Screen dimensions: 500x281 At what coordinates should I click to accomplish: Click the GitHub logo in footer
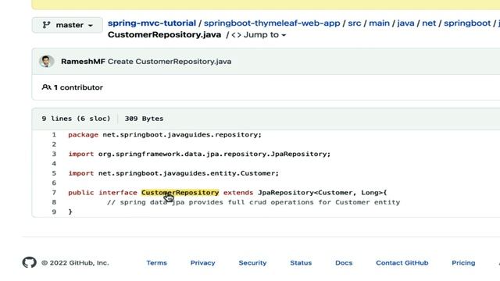pos(30,262)
